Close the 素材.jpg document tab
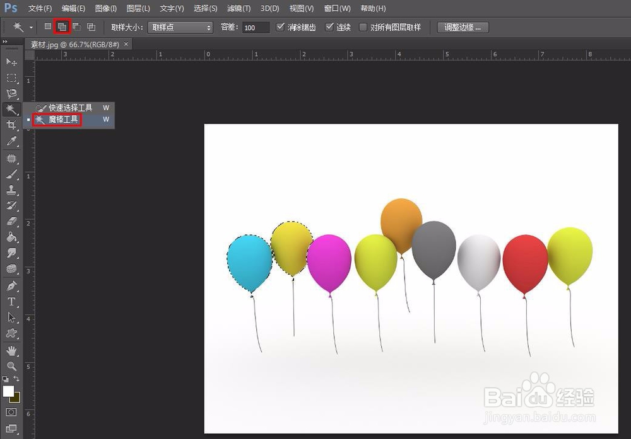Image resolution: width=631 pixels, height=439 pixels. click(x=126, y=44)
